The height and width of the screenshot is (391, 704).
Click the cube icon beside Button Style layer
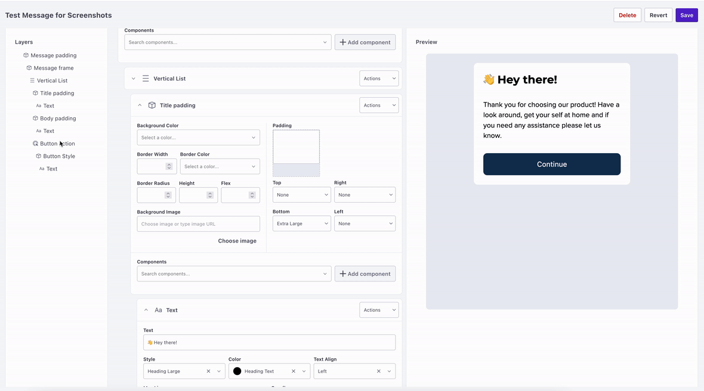click(x=39, y=156)
